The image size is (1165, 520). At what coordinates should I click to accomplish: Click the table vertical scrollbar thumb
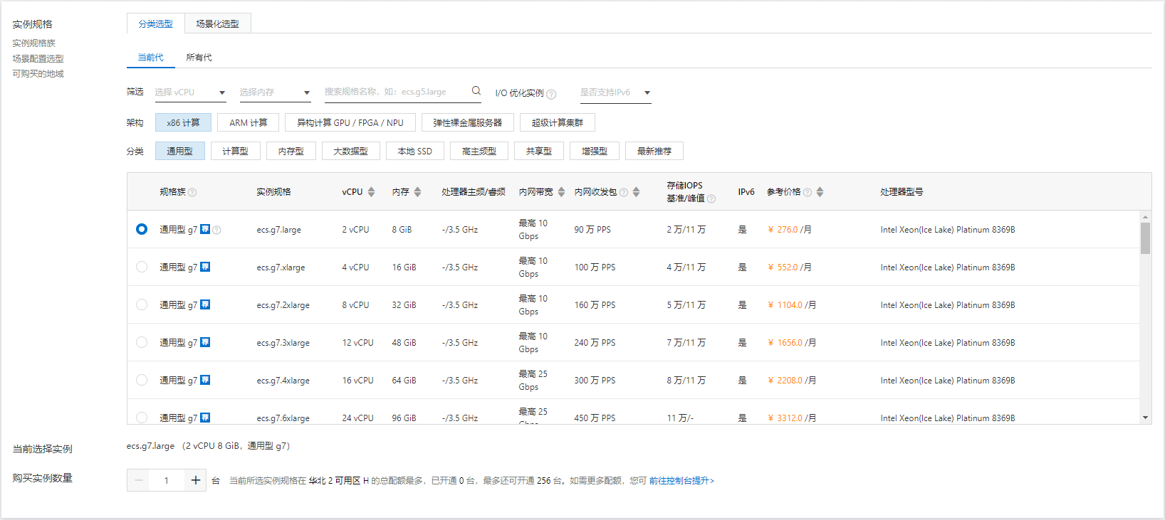[1145, 238]
